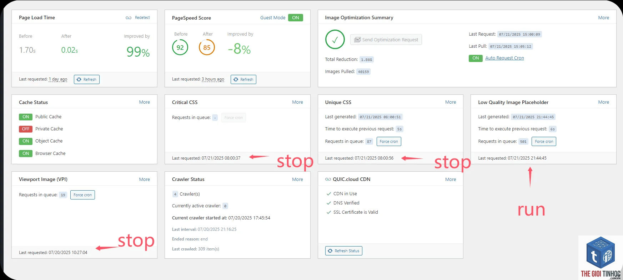
Task: Force cron for Unique CSS queue
Action: (389, 141)
